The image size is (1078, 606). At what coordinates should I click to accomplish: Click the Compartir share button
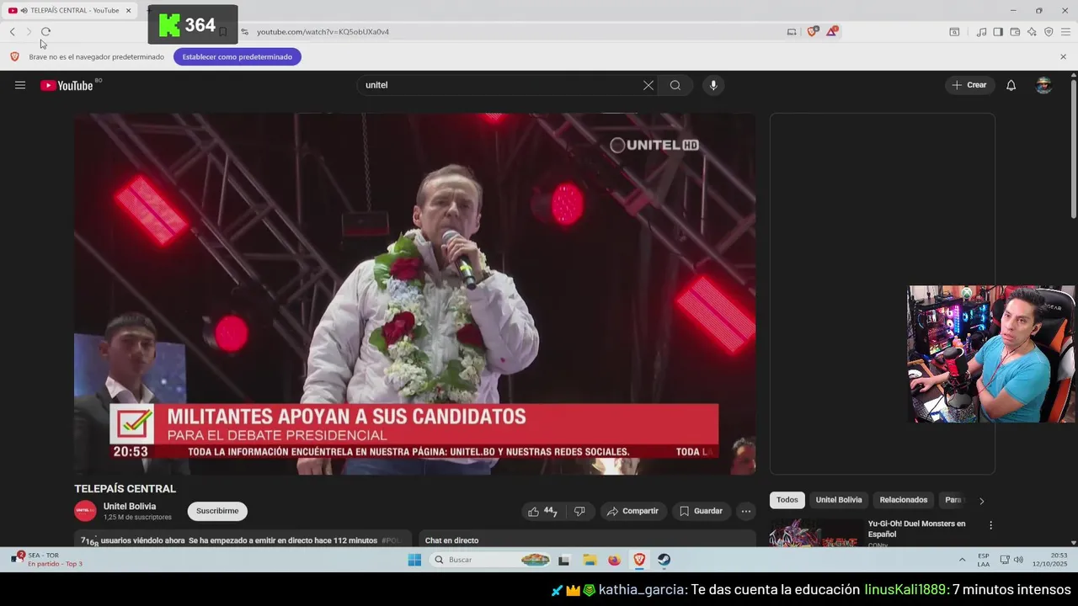[632, 511]
